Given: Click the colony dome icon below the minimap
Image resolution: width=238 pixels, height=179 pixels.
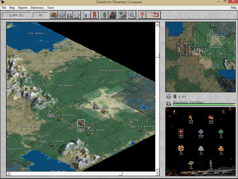Looking at the screenshot, I should click(169, 96).
